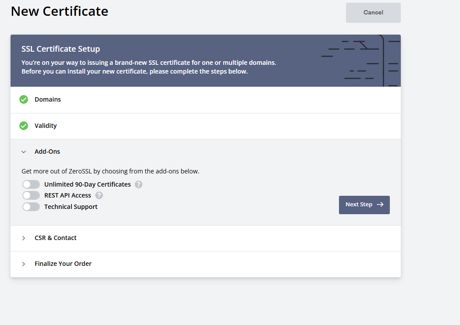Image resolution: width=460 pixels, height=325 pixels.
Task: Turn on Technical Support add-on
Action: coord(31,206)
